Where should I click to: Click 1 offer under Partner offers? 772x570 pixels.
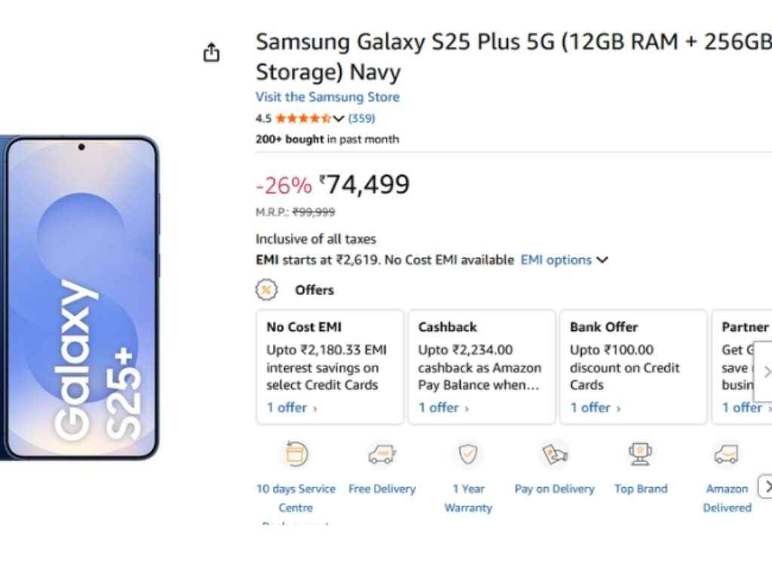coord(740,407)
